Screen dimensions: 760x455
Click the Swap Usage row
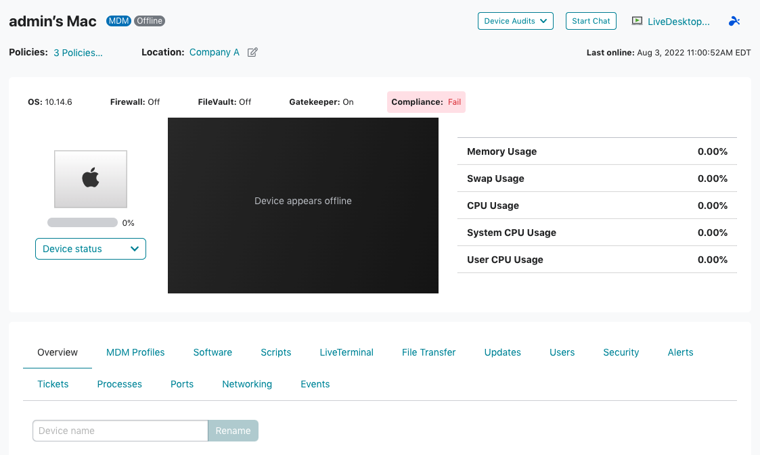pyautogui.click(x=597, y=178)
